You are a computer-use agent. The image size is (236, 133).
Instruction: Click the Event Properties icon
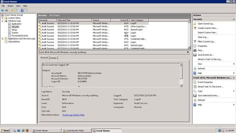coord(195,82)
